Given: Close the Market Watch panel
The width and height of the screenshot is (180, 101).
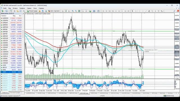Looking at the screenshot, I should click(23, 13).
